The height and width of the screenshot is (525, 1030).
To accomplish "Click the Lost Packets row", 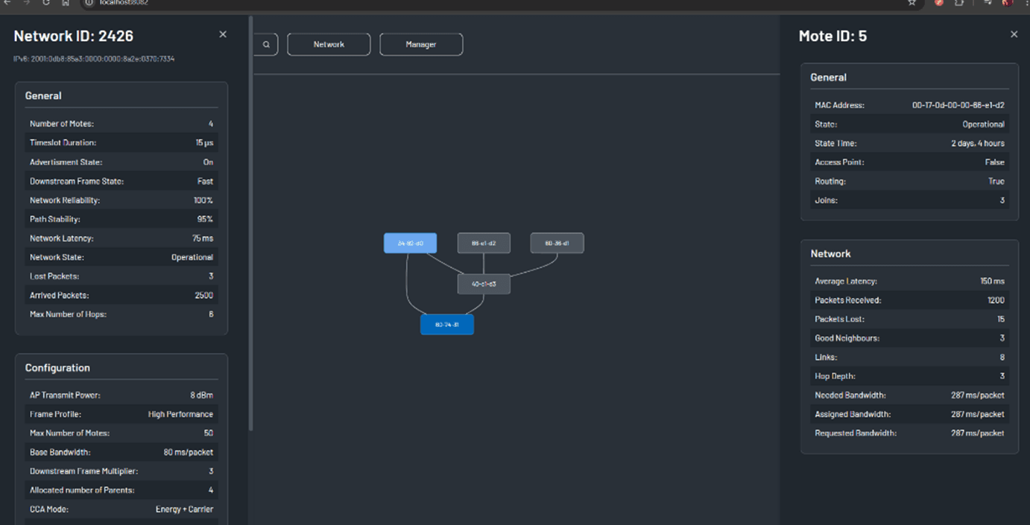I will (121, 276).
